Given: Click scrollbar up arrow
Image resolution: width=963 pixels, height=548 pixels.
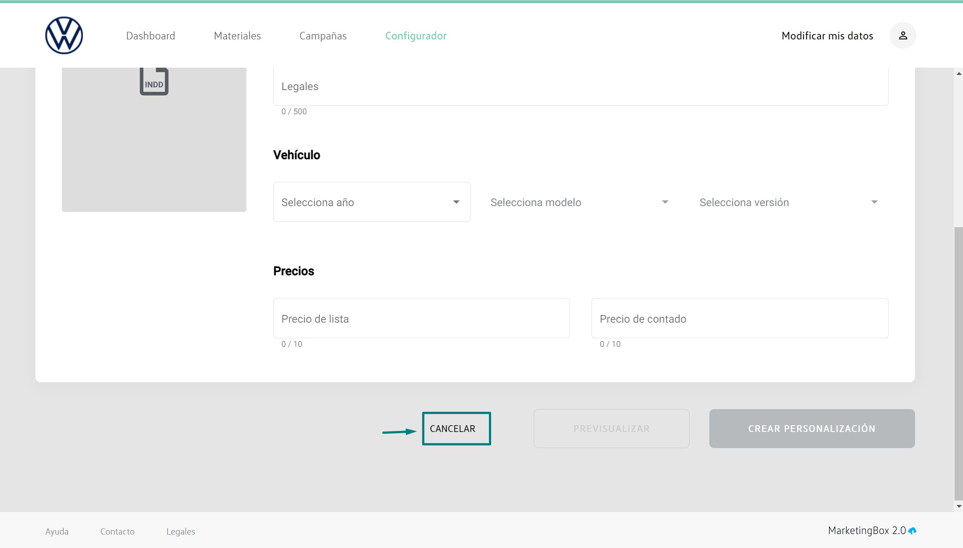Looking at the screenshot, I should click(x=959, y=73).
